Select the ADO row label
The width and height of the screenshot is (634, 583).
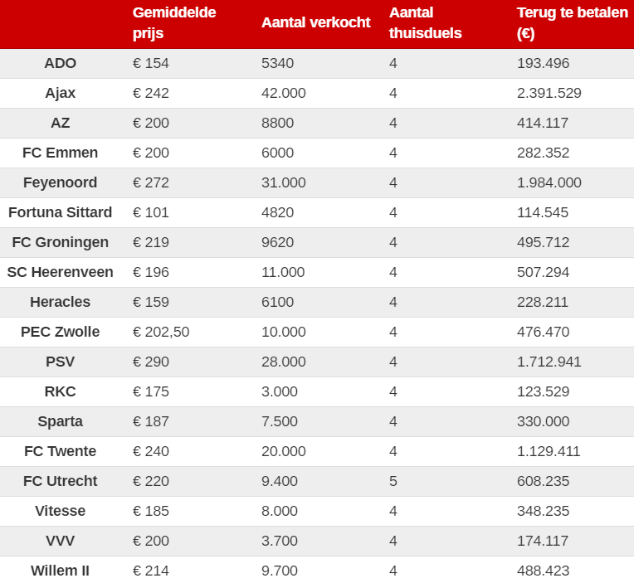click(61, 63)
